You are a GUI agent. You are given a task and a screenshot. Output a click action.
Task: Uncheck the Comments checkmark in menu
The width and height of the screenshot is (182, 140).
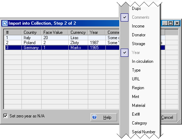[x=125, y=17]
